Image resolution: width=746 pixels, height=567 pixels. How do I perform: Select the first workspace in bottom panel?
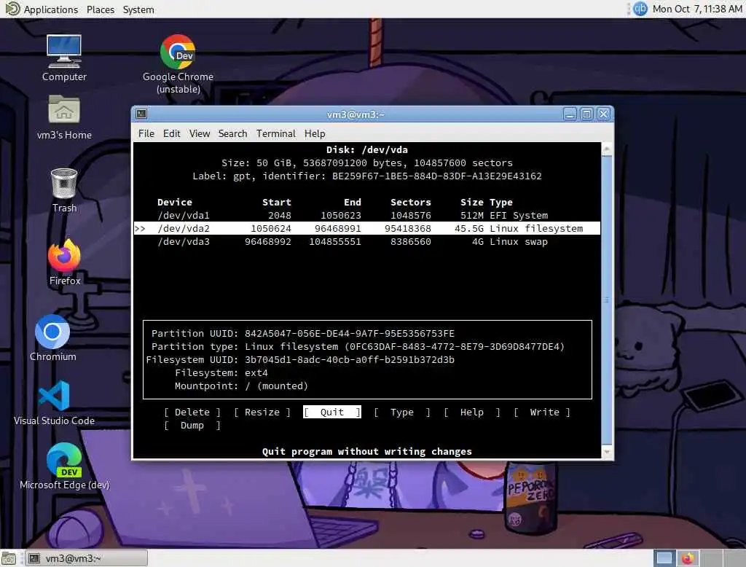coord(664,558)
